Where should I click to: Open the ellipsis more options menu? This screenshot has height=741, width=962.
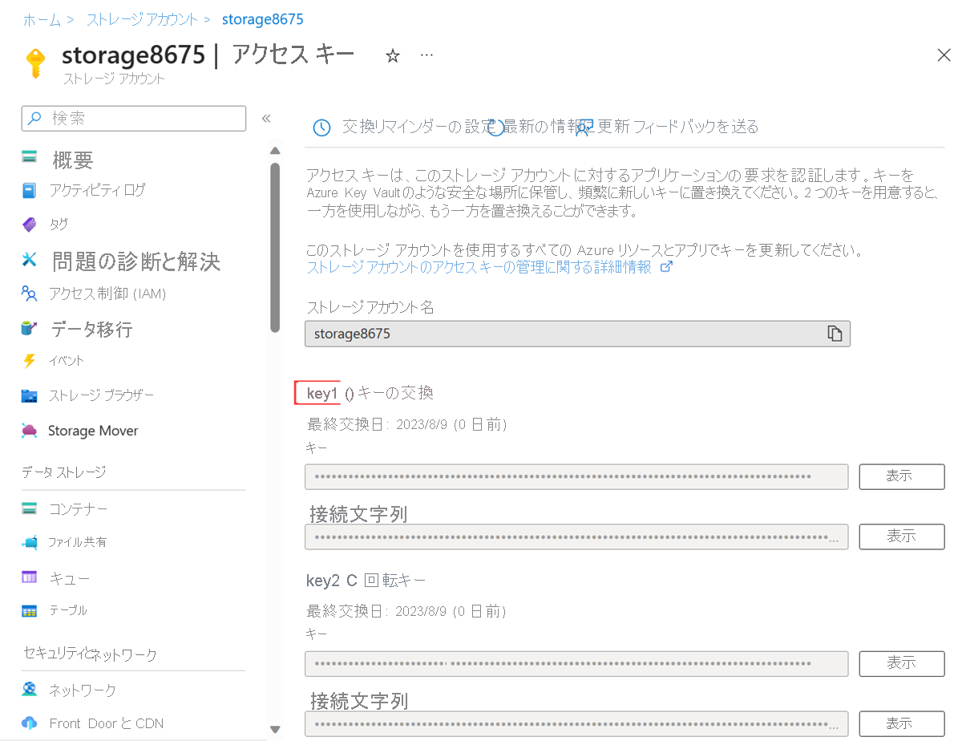point(426,55)
